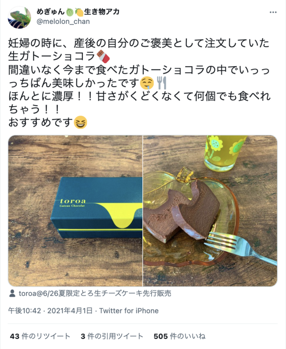286x349 pixels.
Task: Click the laughing face emoji after おすすめです
Action: (80, 122)
